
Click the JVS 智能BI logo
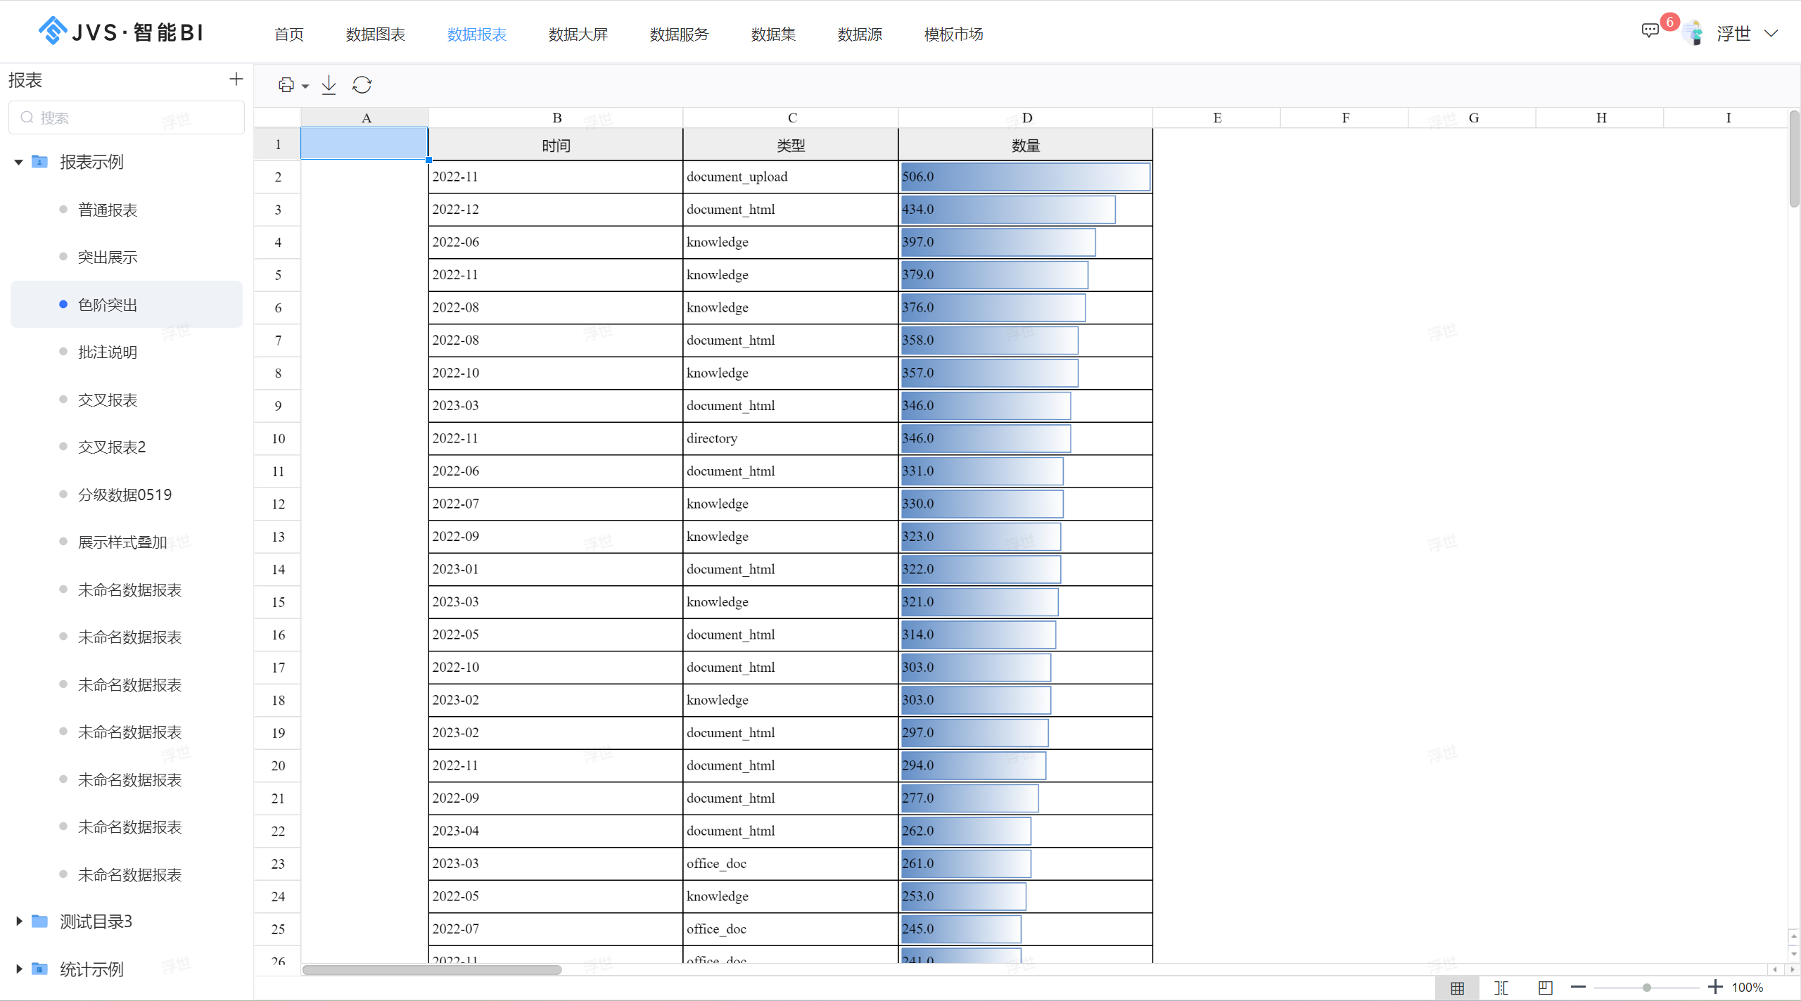tap(121, 32)
